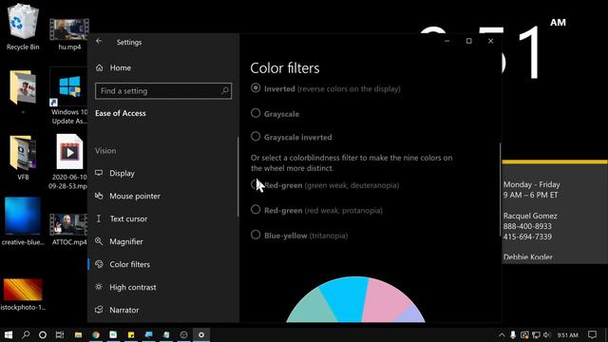
Task: Switch to Google Chrome on taskbar
Action: [96, 334]
